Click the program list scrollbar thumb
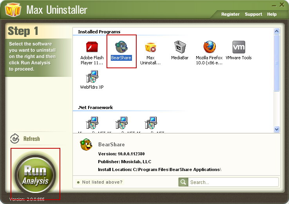Image resolution: width=289 pixels, height=204 pixels. coord(276,63)
